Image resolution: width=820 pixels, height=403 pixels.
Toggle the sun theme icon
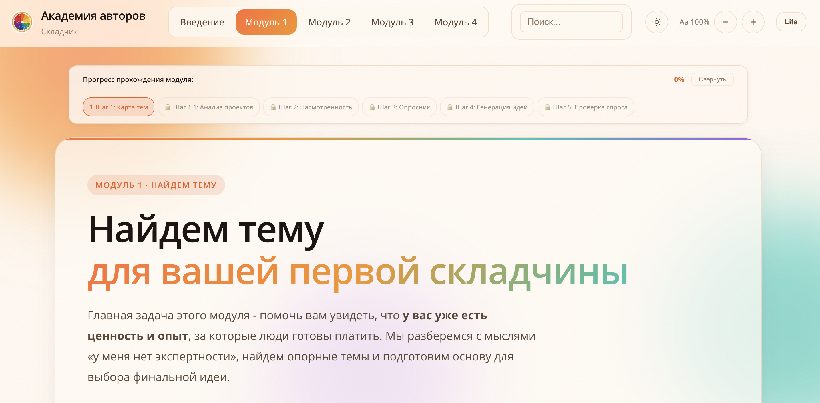[x=656, y=22]
